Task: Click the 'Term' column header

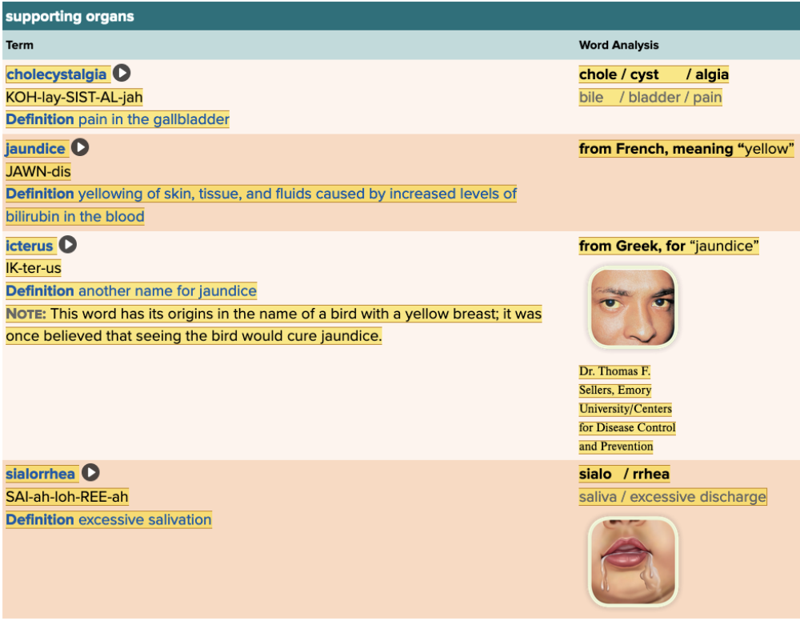Action: click(x=20, y=46)
